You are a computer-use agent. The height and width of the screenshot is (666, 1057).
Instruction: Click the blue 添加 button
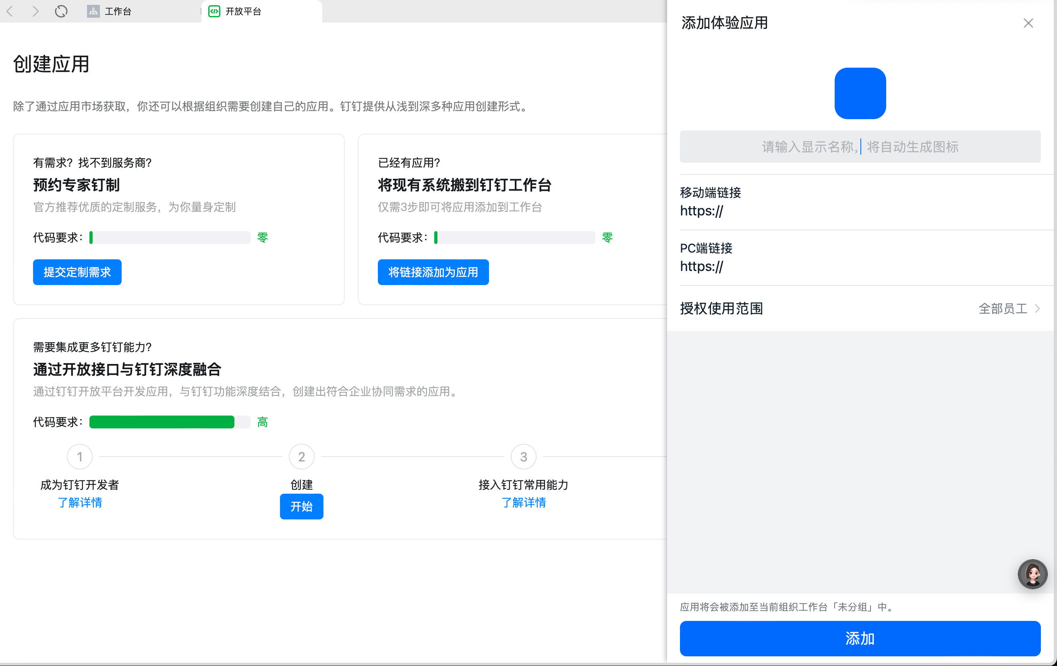860,638
